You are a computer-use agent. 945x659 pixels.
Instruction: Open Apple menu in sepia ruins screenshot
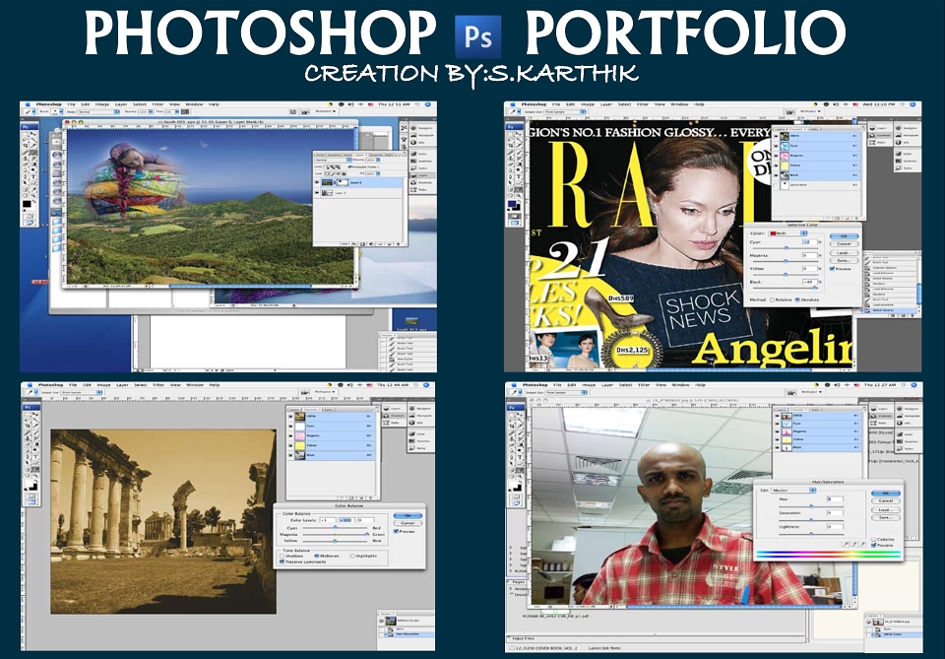pos(30,385)
